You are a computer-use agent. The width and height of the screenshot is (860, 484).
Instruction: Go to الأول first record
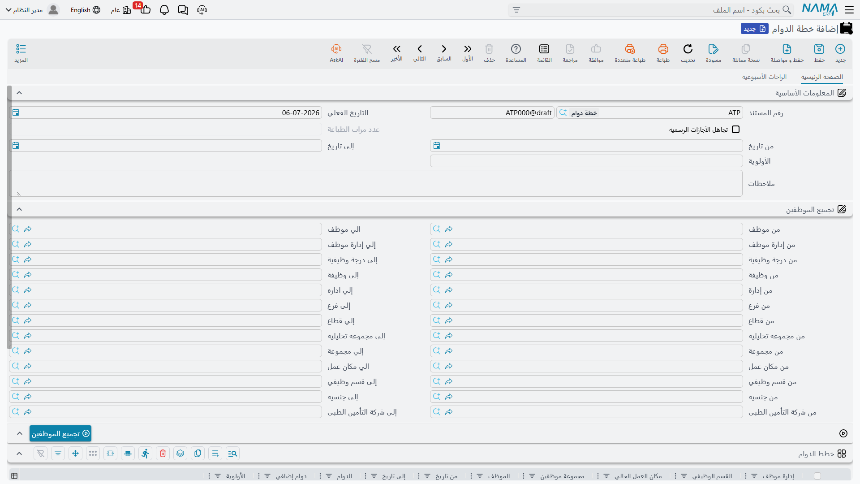pos(468,53)
